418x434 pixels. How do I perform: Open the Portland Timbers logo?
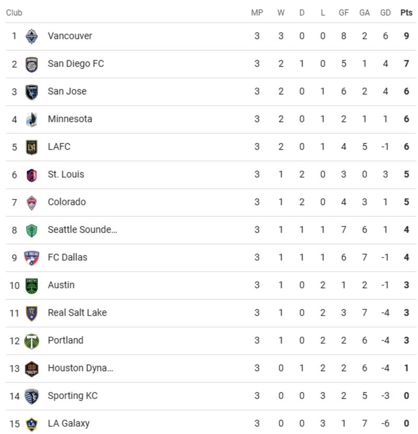[x=32, y=341]
